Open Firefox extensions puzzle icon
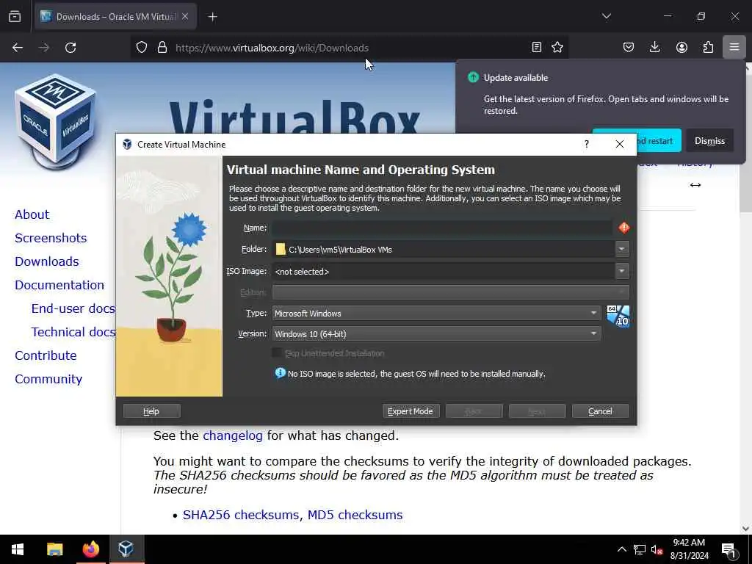This screenshot has width=752, height=564. 708,47
